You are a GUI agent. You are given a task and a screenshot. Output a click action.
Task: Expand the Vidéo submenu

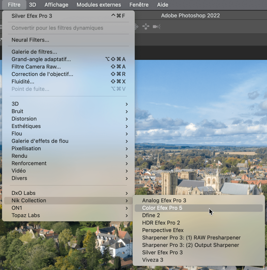tap(68, 171)
